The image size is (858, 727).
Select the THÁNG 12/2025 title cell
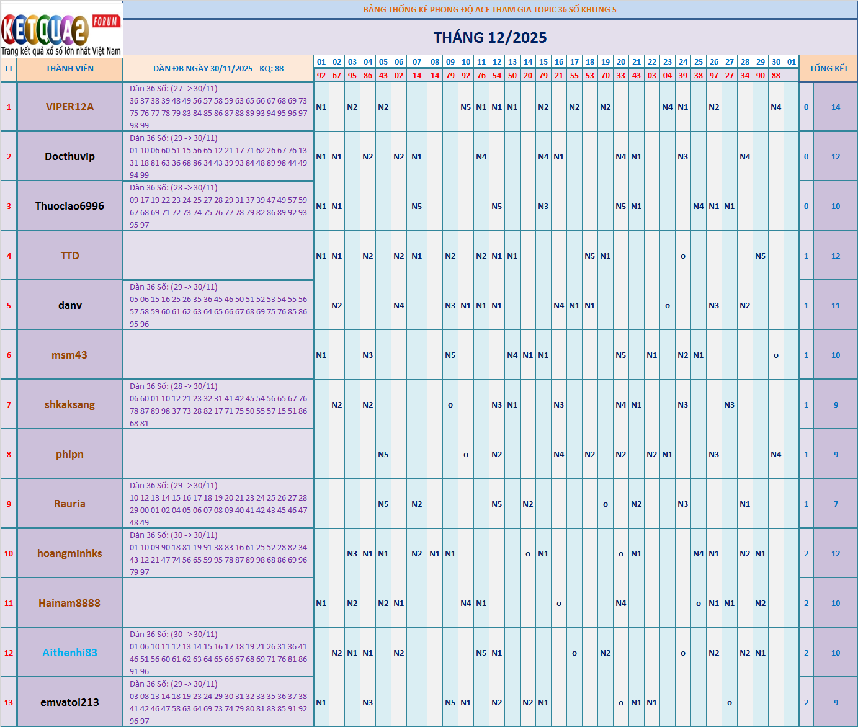(x=489, y=38)
